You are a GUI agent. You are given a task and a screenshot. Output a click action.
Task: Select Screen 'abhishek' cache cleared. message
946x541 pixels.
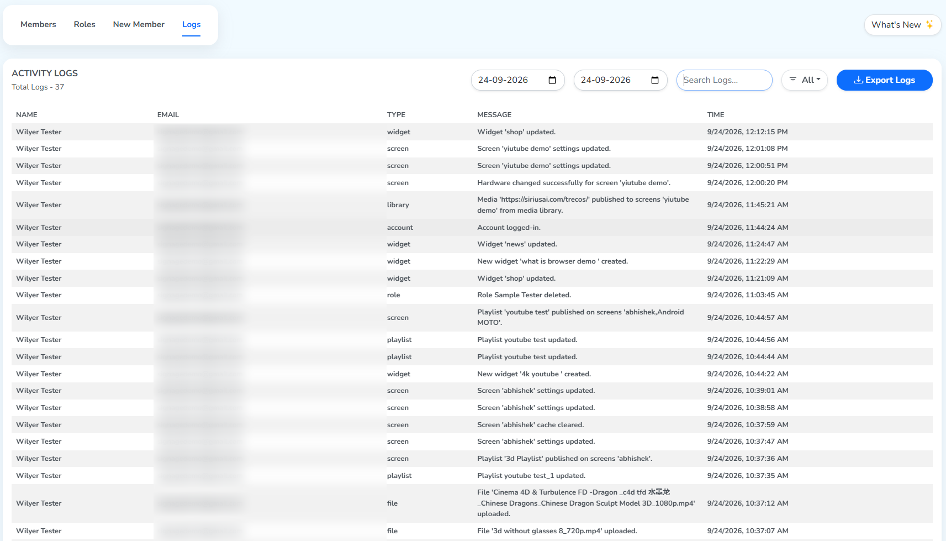530,425
